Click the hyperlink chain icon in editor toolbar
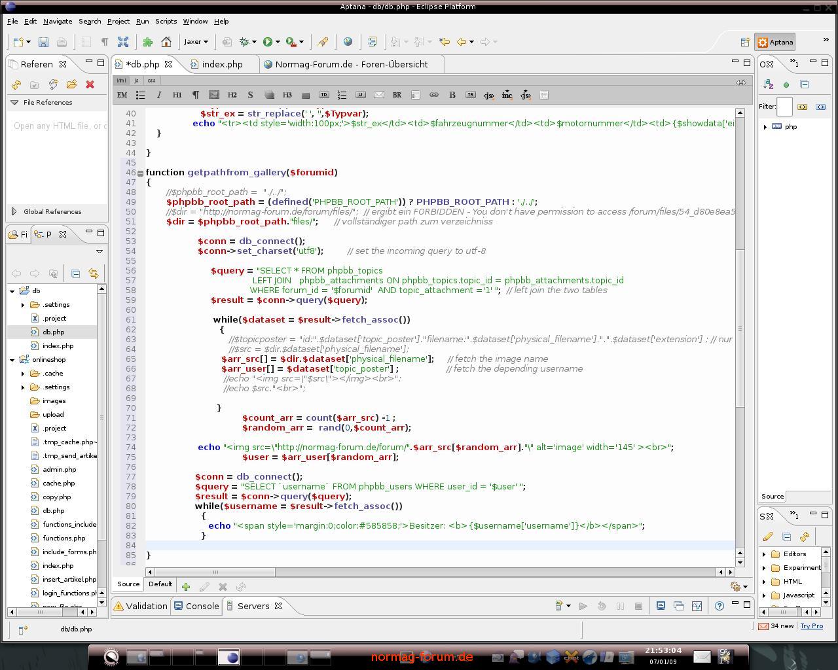The image size is (838, 670). coord(433,95)
